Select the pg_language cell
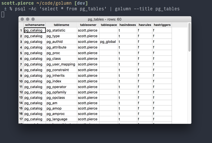The image size is (212, 143). tap(62, 119)
